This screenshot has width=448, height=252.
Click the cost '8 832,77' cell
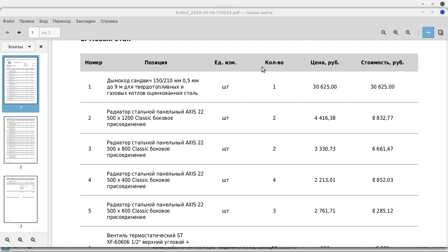pos(383,118)
